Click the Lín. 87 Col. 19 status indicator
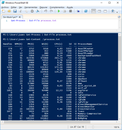The height and width of the screenshot is (130, 122). pyautogui.click(x=77, y=127)
